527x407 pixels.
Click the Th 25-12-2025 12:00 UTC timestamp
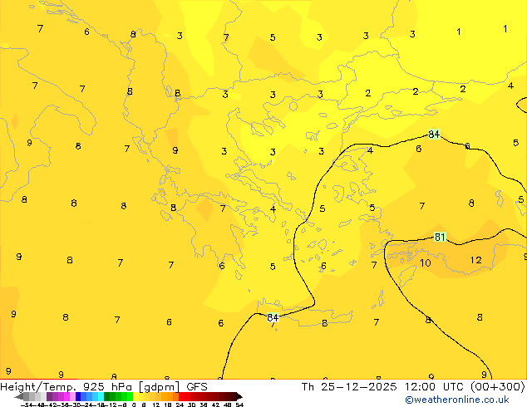coord(384,387)
